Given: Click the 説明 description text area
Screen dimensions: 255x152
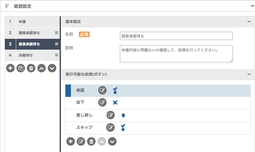Looking at the screenshot, I should [176, 54].
